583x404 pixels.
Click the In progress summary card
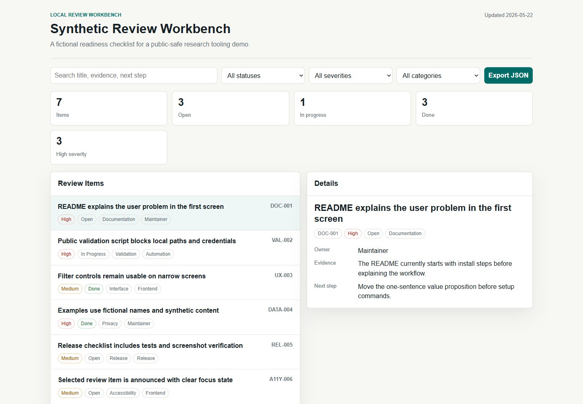click(352, 108)
